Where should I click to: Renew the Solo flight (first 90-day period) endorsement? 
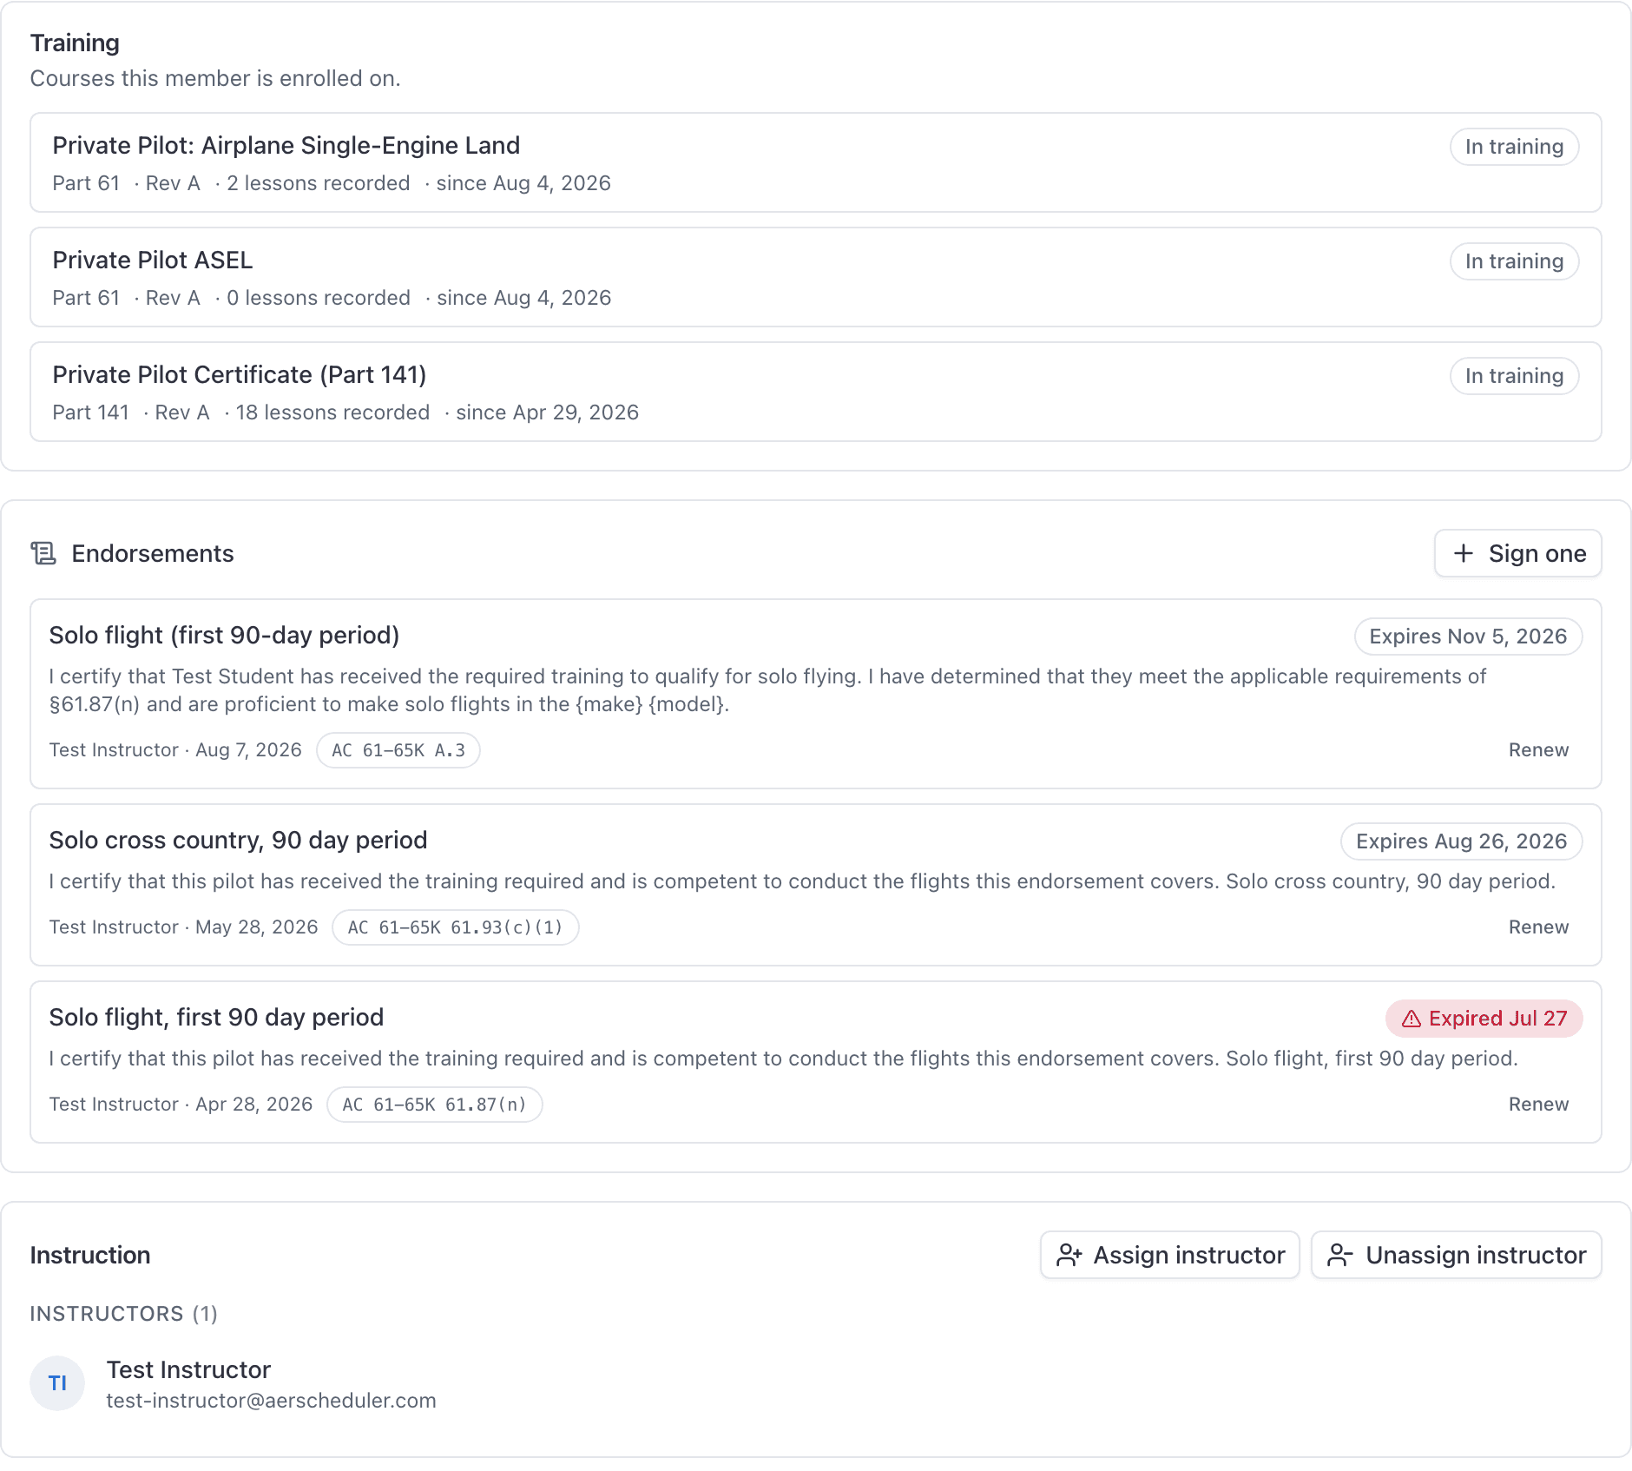[1538, 750]
